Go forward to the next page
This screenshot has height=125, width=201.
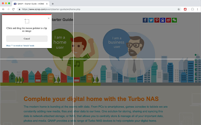click(8, 9)
